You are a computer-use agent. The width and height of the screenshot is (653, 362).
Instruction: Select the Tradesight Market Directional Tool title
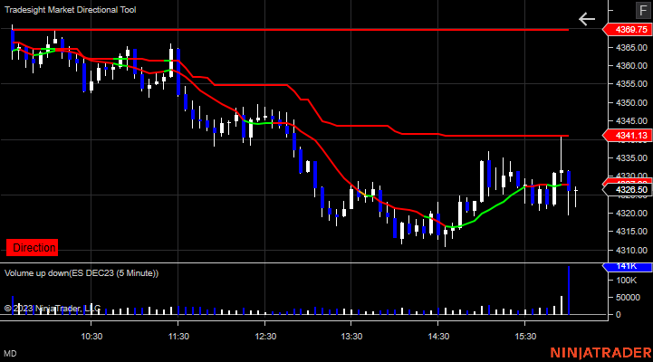[x=70, y=10]
